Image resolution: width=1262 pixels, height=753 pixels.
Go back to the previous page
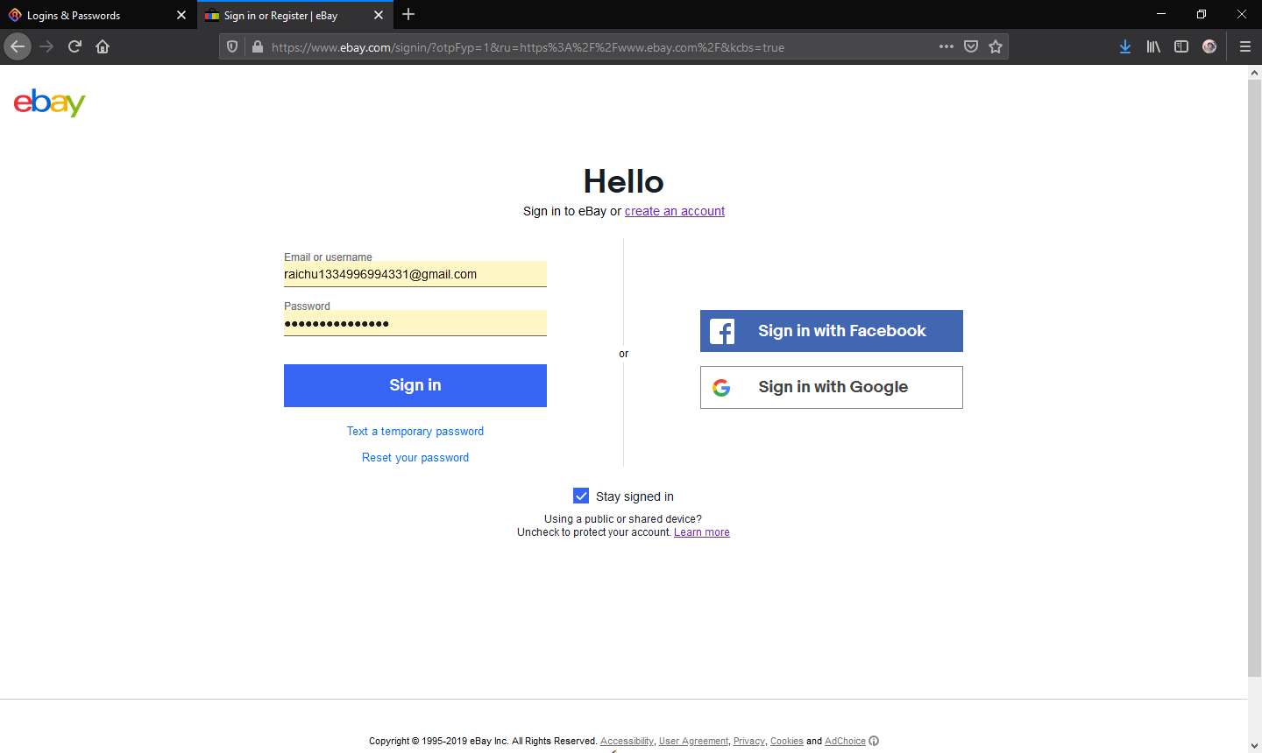point(18,46)
